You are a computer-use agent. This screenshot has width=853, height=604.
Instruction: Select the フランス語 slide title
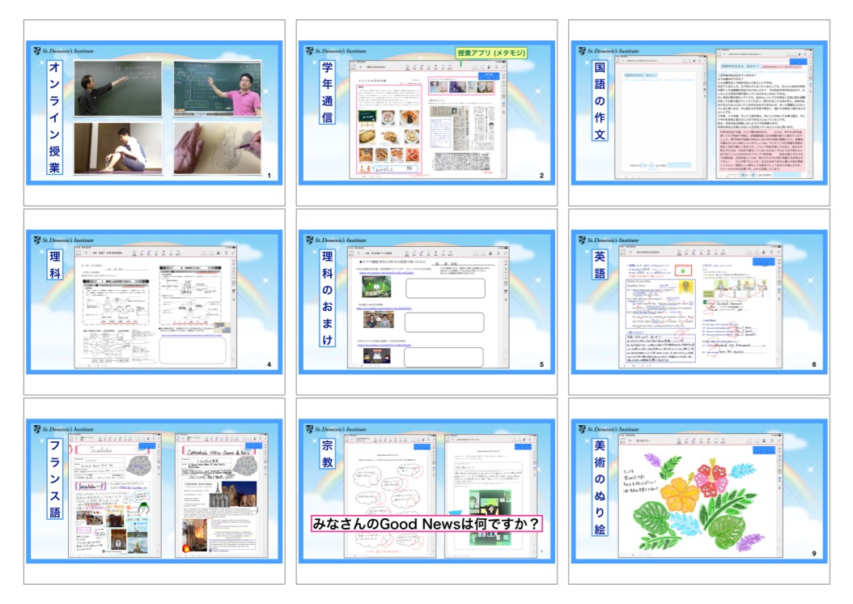click(x=55, y=479)
